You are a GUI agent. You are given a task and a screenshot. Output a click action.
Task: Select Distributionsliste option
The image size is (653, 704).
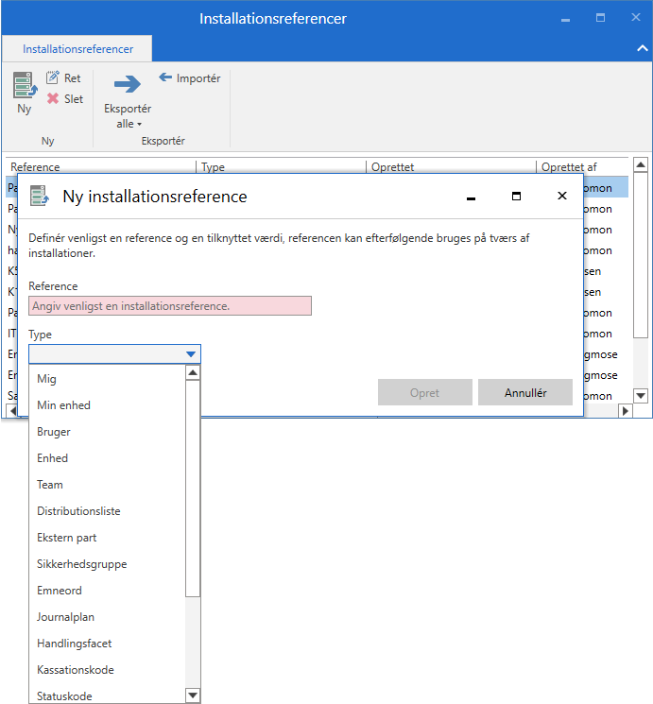point(78,511)
